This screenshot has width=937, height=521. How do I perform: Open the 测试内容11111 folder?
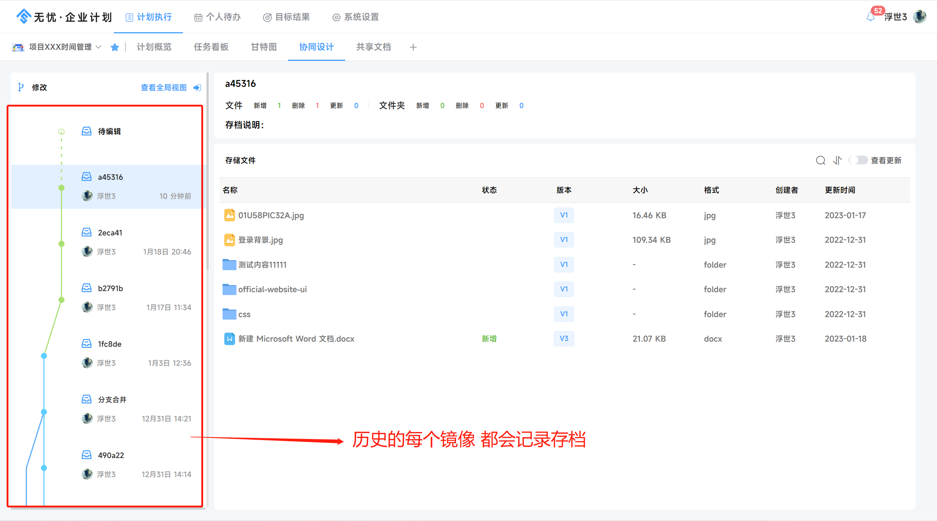pyautogui.click(x=262, y=265)
